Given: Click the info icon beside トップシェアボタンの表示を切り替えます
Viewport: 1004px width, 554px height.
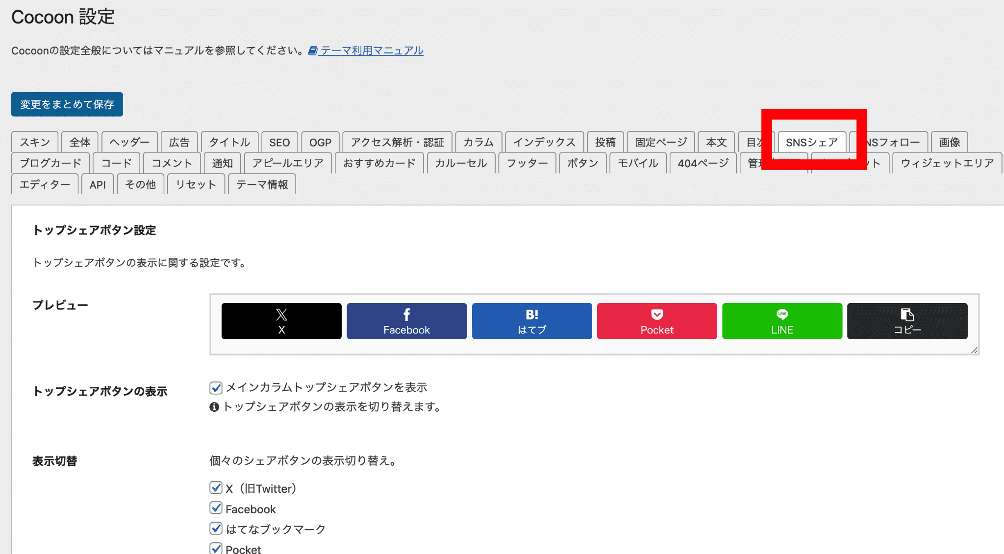Looking at the screenshot, I should click(x=214, y=407).
